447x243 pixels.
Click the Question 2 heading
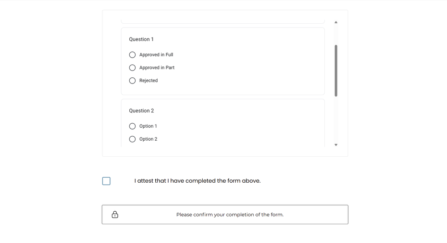pyautogui.click(x=141, y=111)
